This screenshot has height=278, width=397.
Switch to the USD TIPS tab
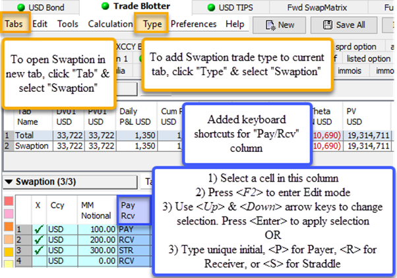pos(230,8)
